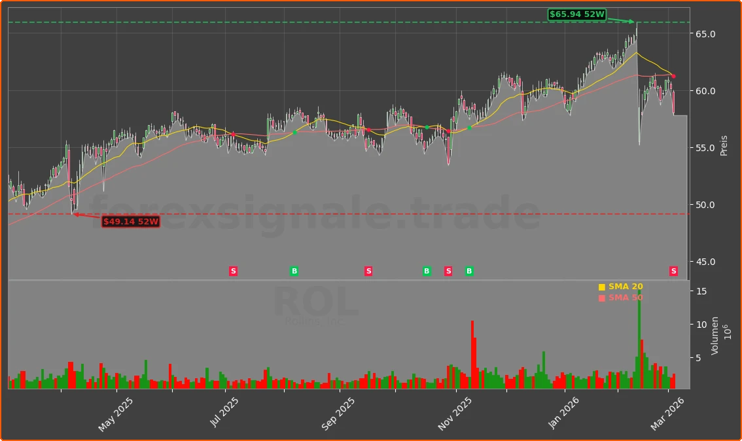
Task: Click the B marker following the November sell
Action: pyautogui.click(x=468, y=271)
